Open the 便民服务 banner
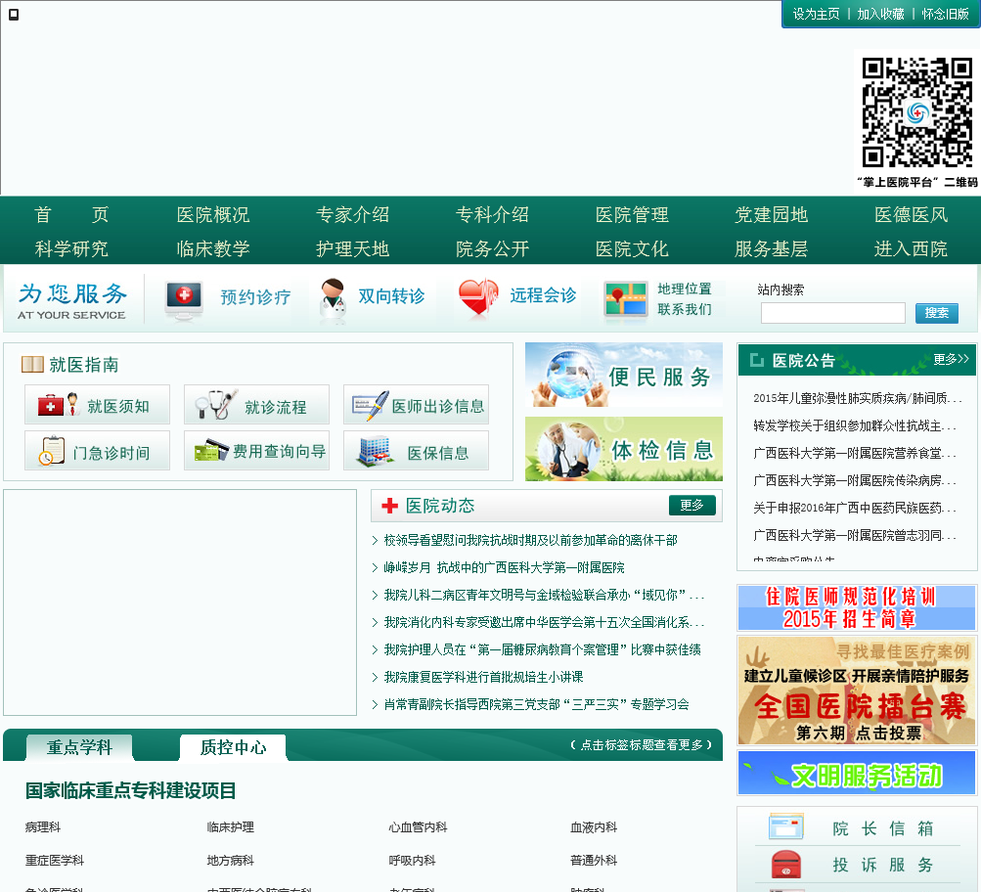The image size is (981, 892). (624, 376)
